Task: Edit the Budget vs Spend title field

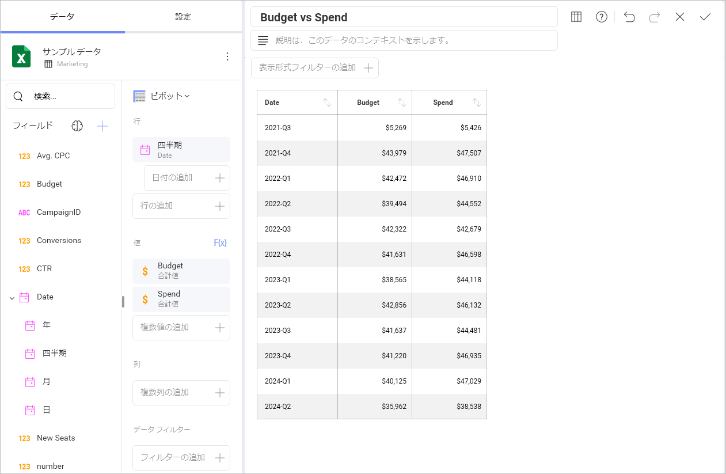Action: click(404, 17)
